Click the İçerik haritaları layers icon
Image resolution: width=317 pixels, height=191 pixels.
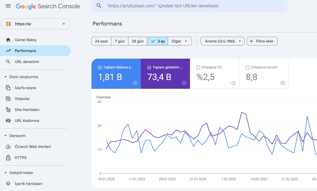click(8, 184)
